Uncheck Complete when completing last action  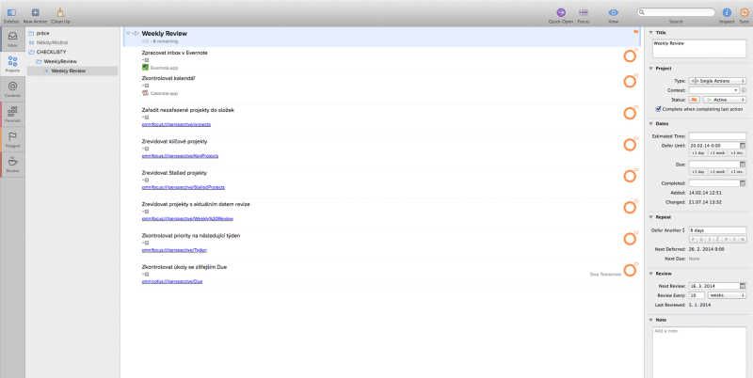[x=656, y=108]
